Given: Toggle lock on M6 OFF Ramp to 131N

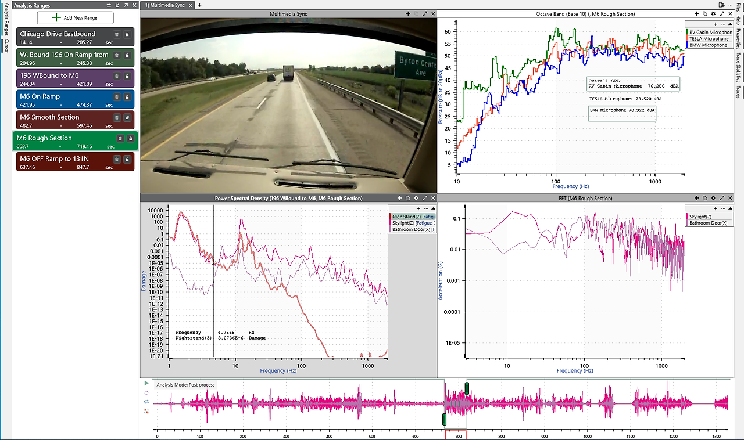Looking at the screenshot, I should [127, 160].
